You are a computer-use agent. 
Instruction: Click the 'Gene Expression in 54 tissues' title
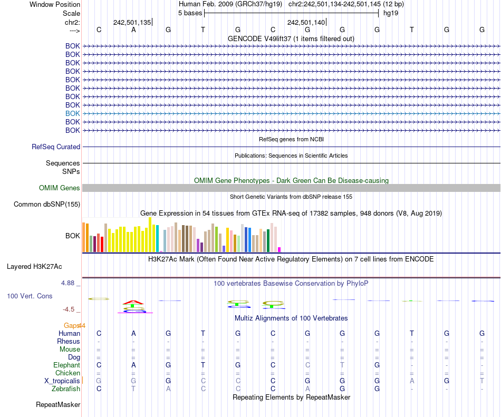291,214
